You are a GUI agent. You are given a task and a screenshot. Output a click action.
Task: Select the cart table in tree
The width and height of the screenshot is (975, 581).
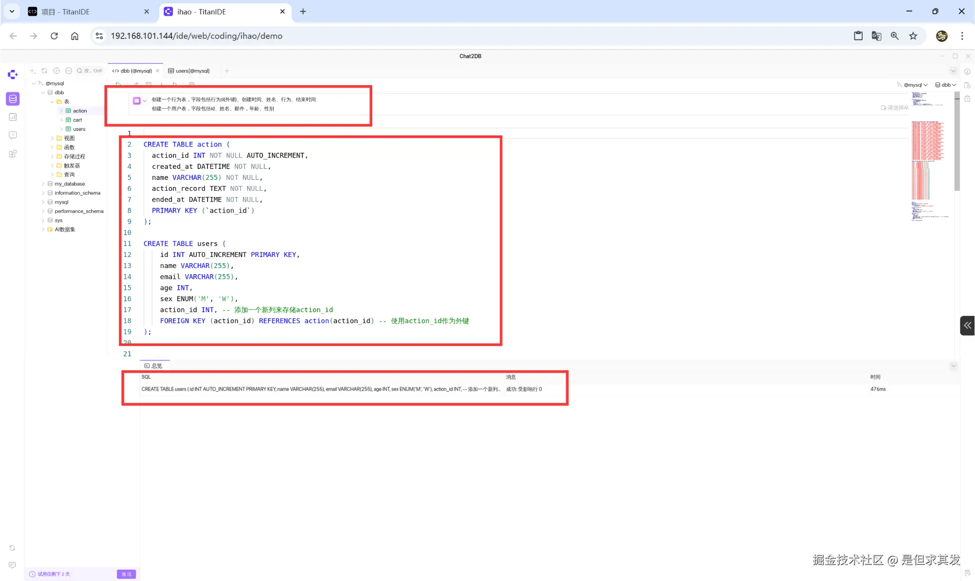click(x=77, y=120)
